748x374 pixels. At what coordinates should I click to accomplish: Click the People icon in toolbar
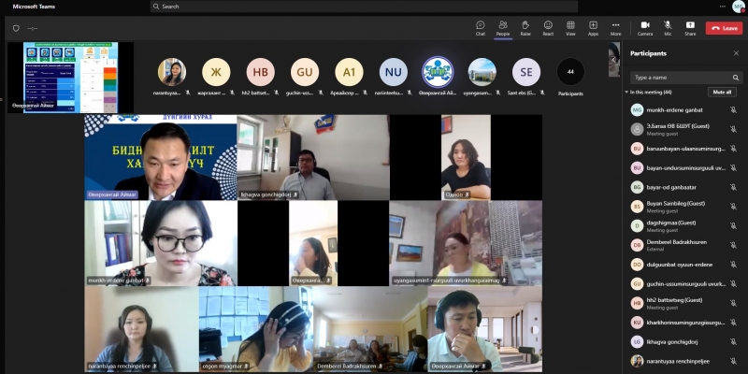(503, 27)
